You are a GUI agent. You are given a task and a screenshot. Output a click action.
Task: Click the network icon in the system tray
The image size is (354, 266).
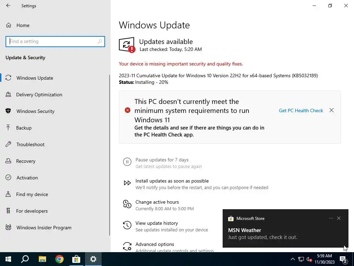301,259
